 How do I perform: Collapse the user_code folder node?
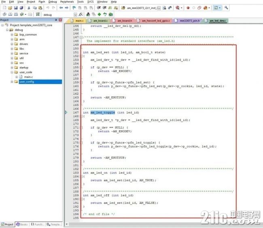12,72
